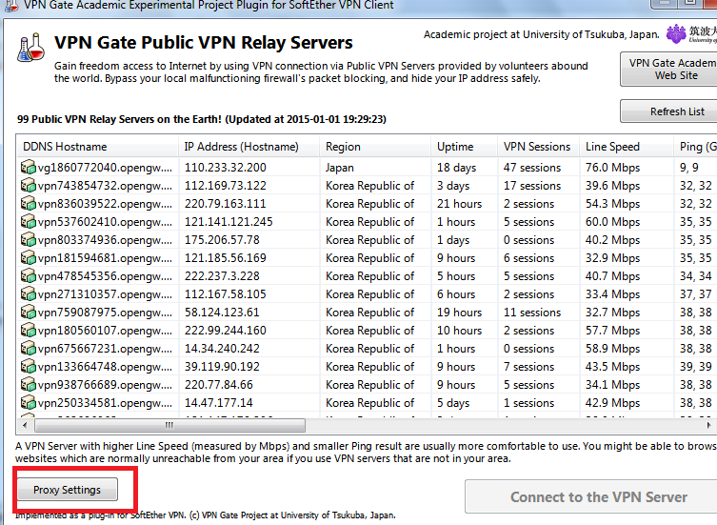Select IP address 121.141.121.245
This screenshot has height=525, width=717.
(229, 222)
